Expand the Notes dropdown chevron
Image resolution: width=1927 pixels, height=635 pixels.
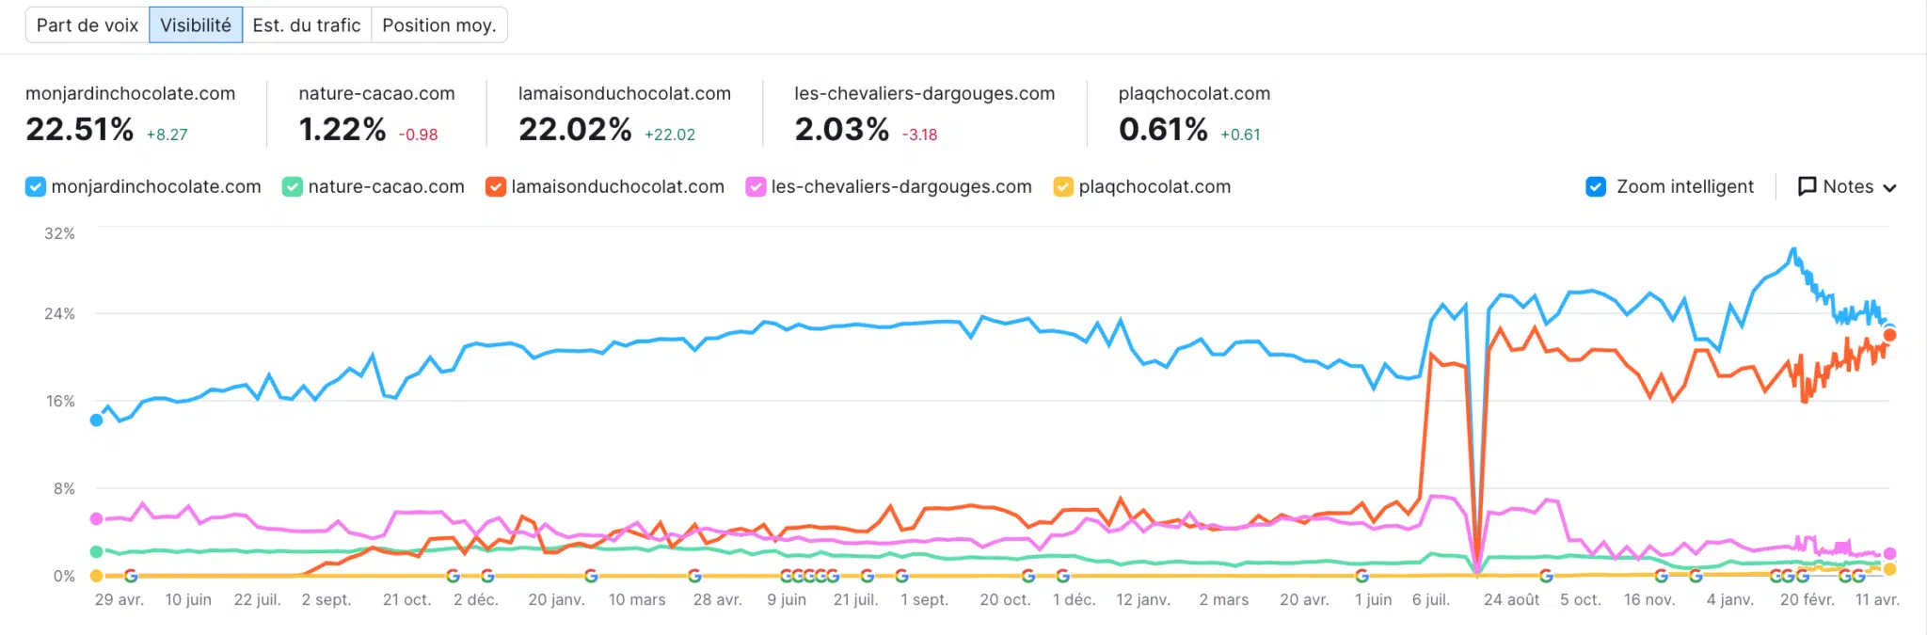click(1889, 187)
